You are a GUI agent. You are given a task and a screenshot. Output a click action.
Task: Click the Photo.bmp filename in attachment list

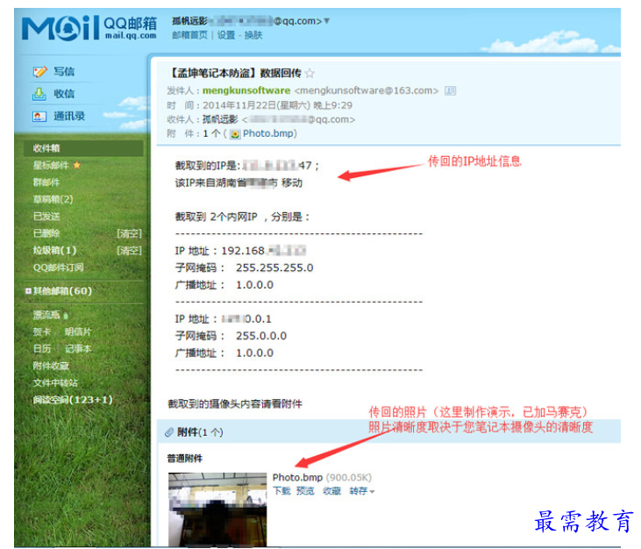[x=297, y=477]
